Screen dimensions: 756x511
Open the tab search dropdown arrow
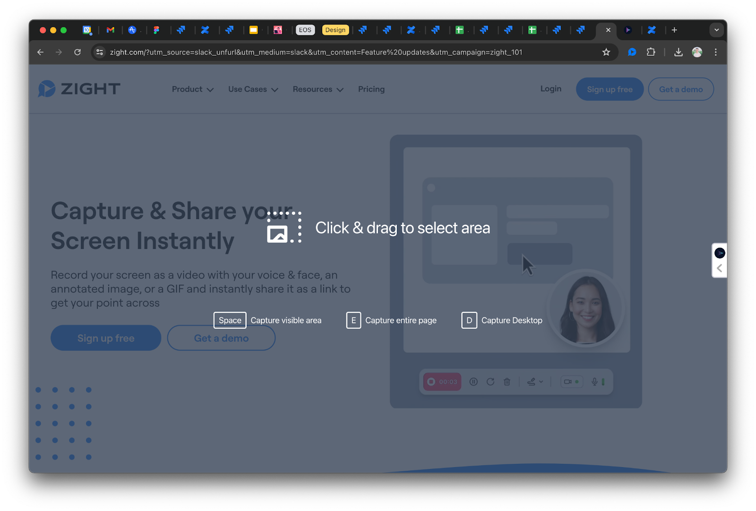716,30
